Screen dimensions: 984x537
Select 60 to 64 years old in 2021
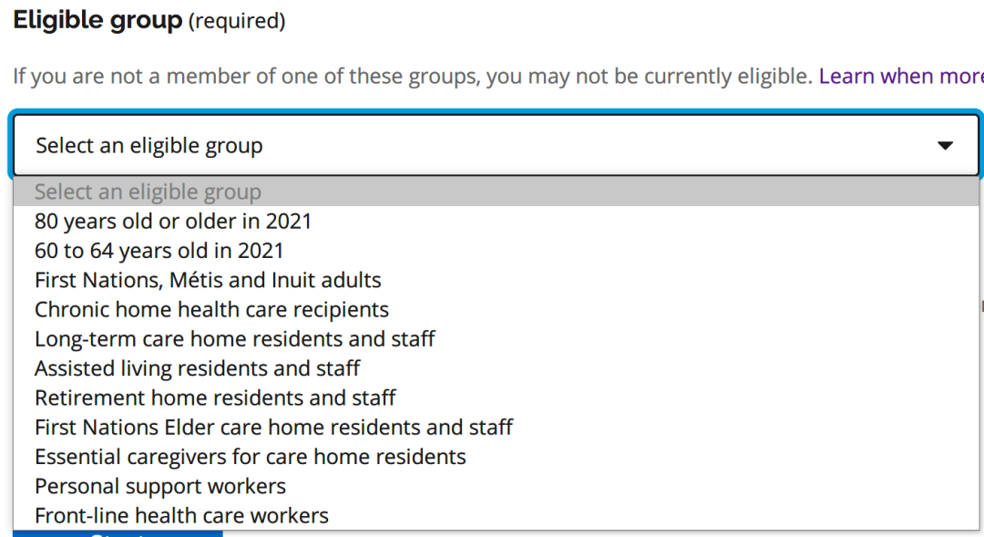496,251
